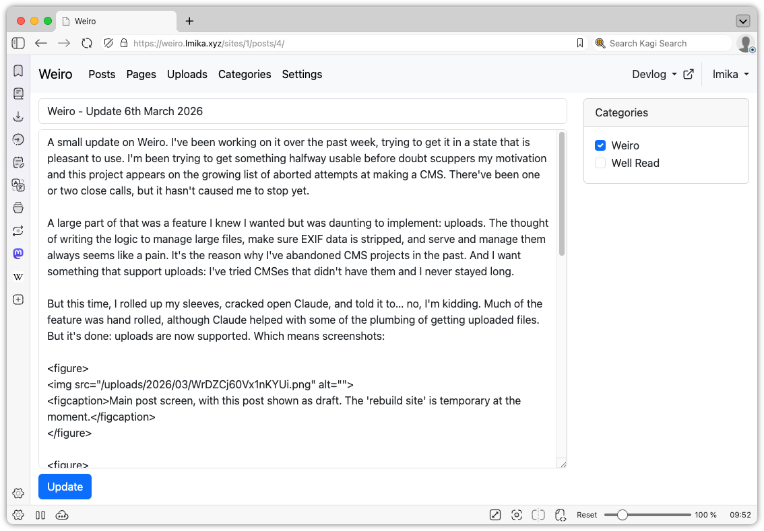The height and width of the screenshot is (531, 764).
Task: Open the Mastodon extension in the sidebar
Action: pyautogui.click(x=18, y=254)
